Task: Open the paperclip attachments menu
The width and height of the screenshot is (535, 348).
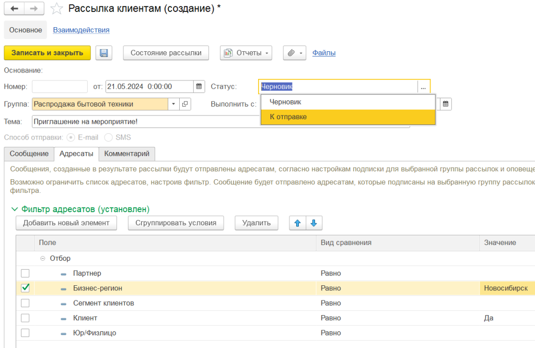Action: point(294,53)
